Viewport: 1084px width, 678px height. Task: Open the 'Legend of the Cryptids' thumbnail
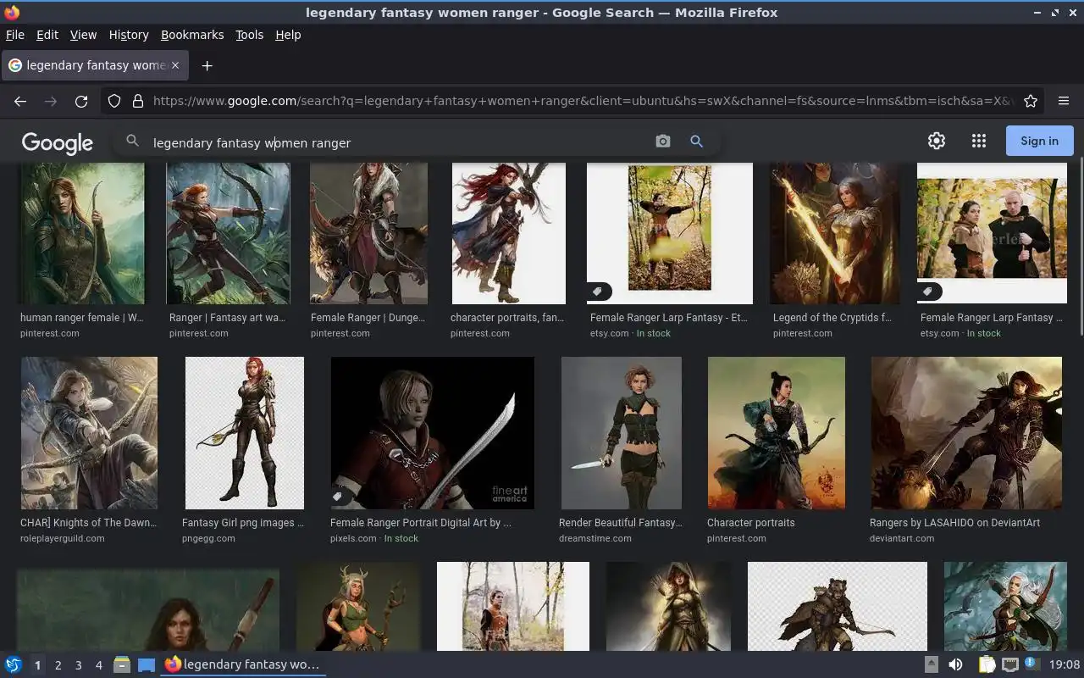click(x=835, y=234)
